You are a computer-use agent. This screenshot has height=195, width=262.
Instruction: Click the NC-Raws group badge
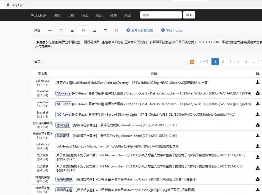pyautogui.click(x=63, y=93)
